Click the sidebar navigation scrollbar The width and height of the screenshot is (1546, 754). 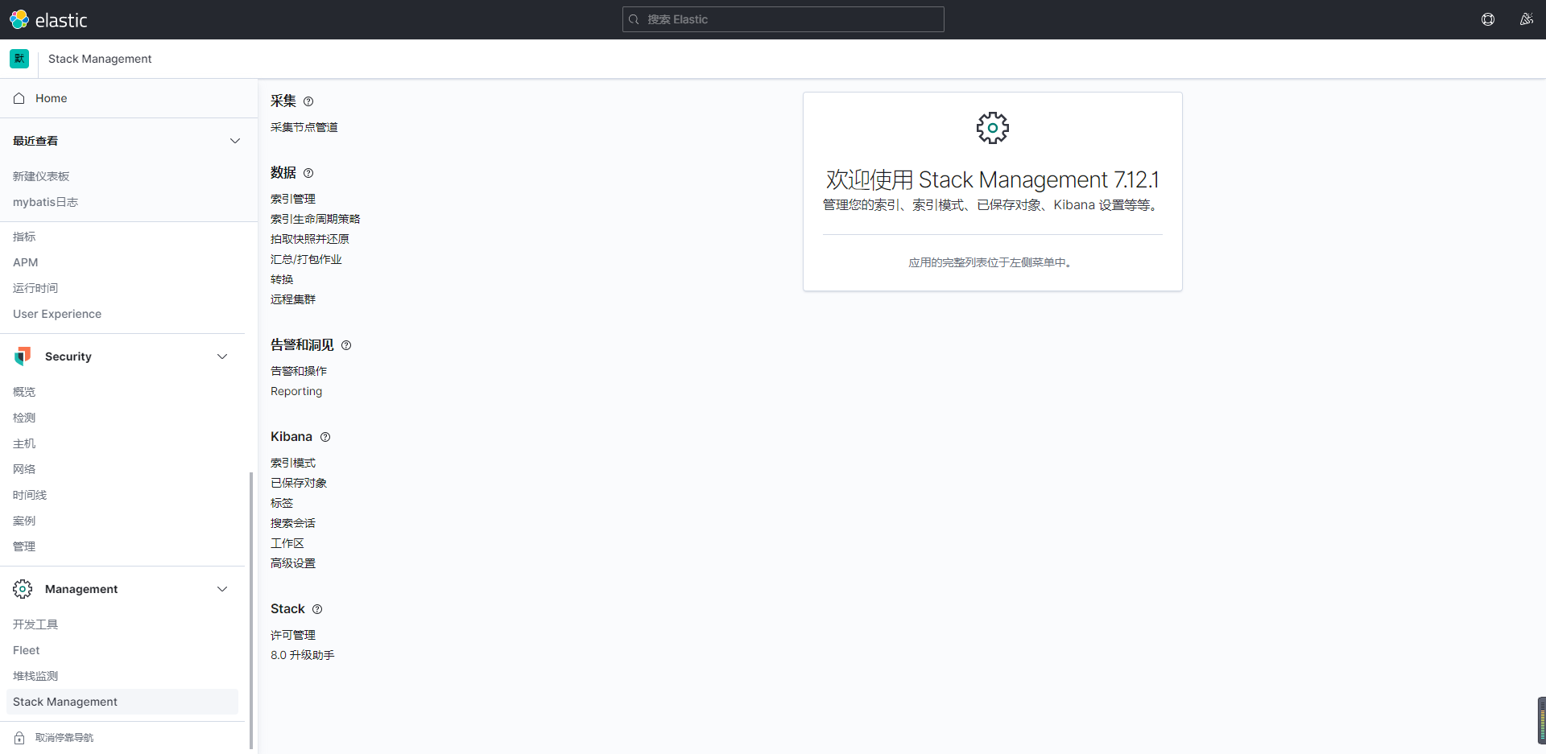[251, 610]
